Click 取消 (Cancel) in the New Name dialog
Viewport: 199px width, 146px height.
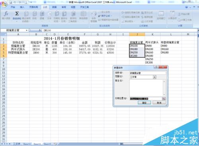(x=159, y=103)
